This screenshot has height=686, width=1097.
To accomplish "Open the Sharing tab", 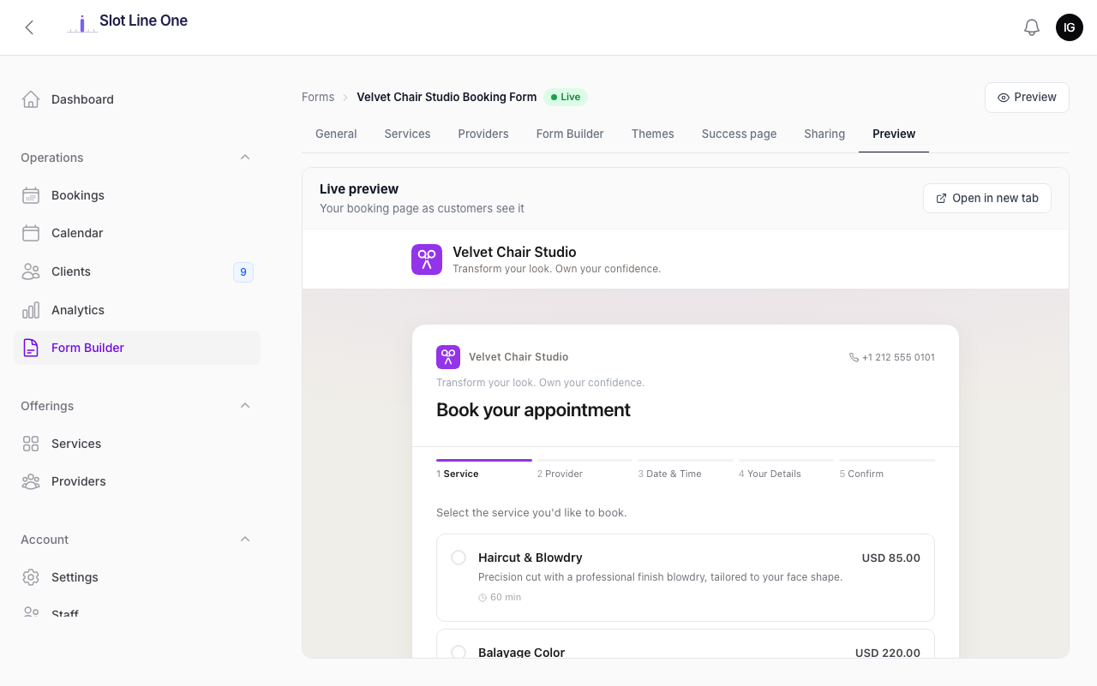I will 824,134.
